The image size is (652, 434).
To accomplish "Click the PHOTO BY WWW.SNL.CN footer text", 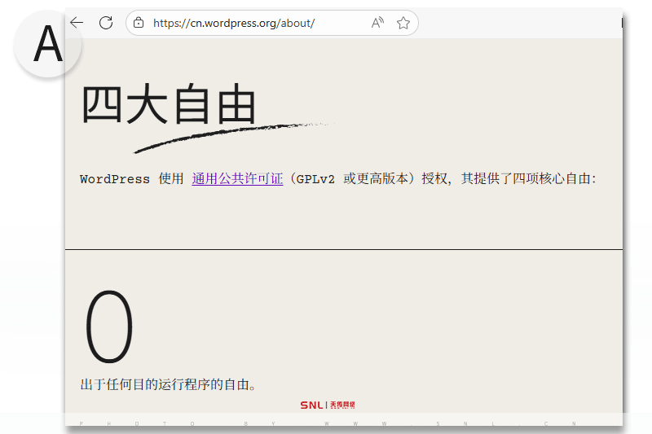I will click(326, 423).
